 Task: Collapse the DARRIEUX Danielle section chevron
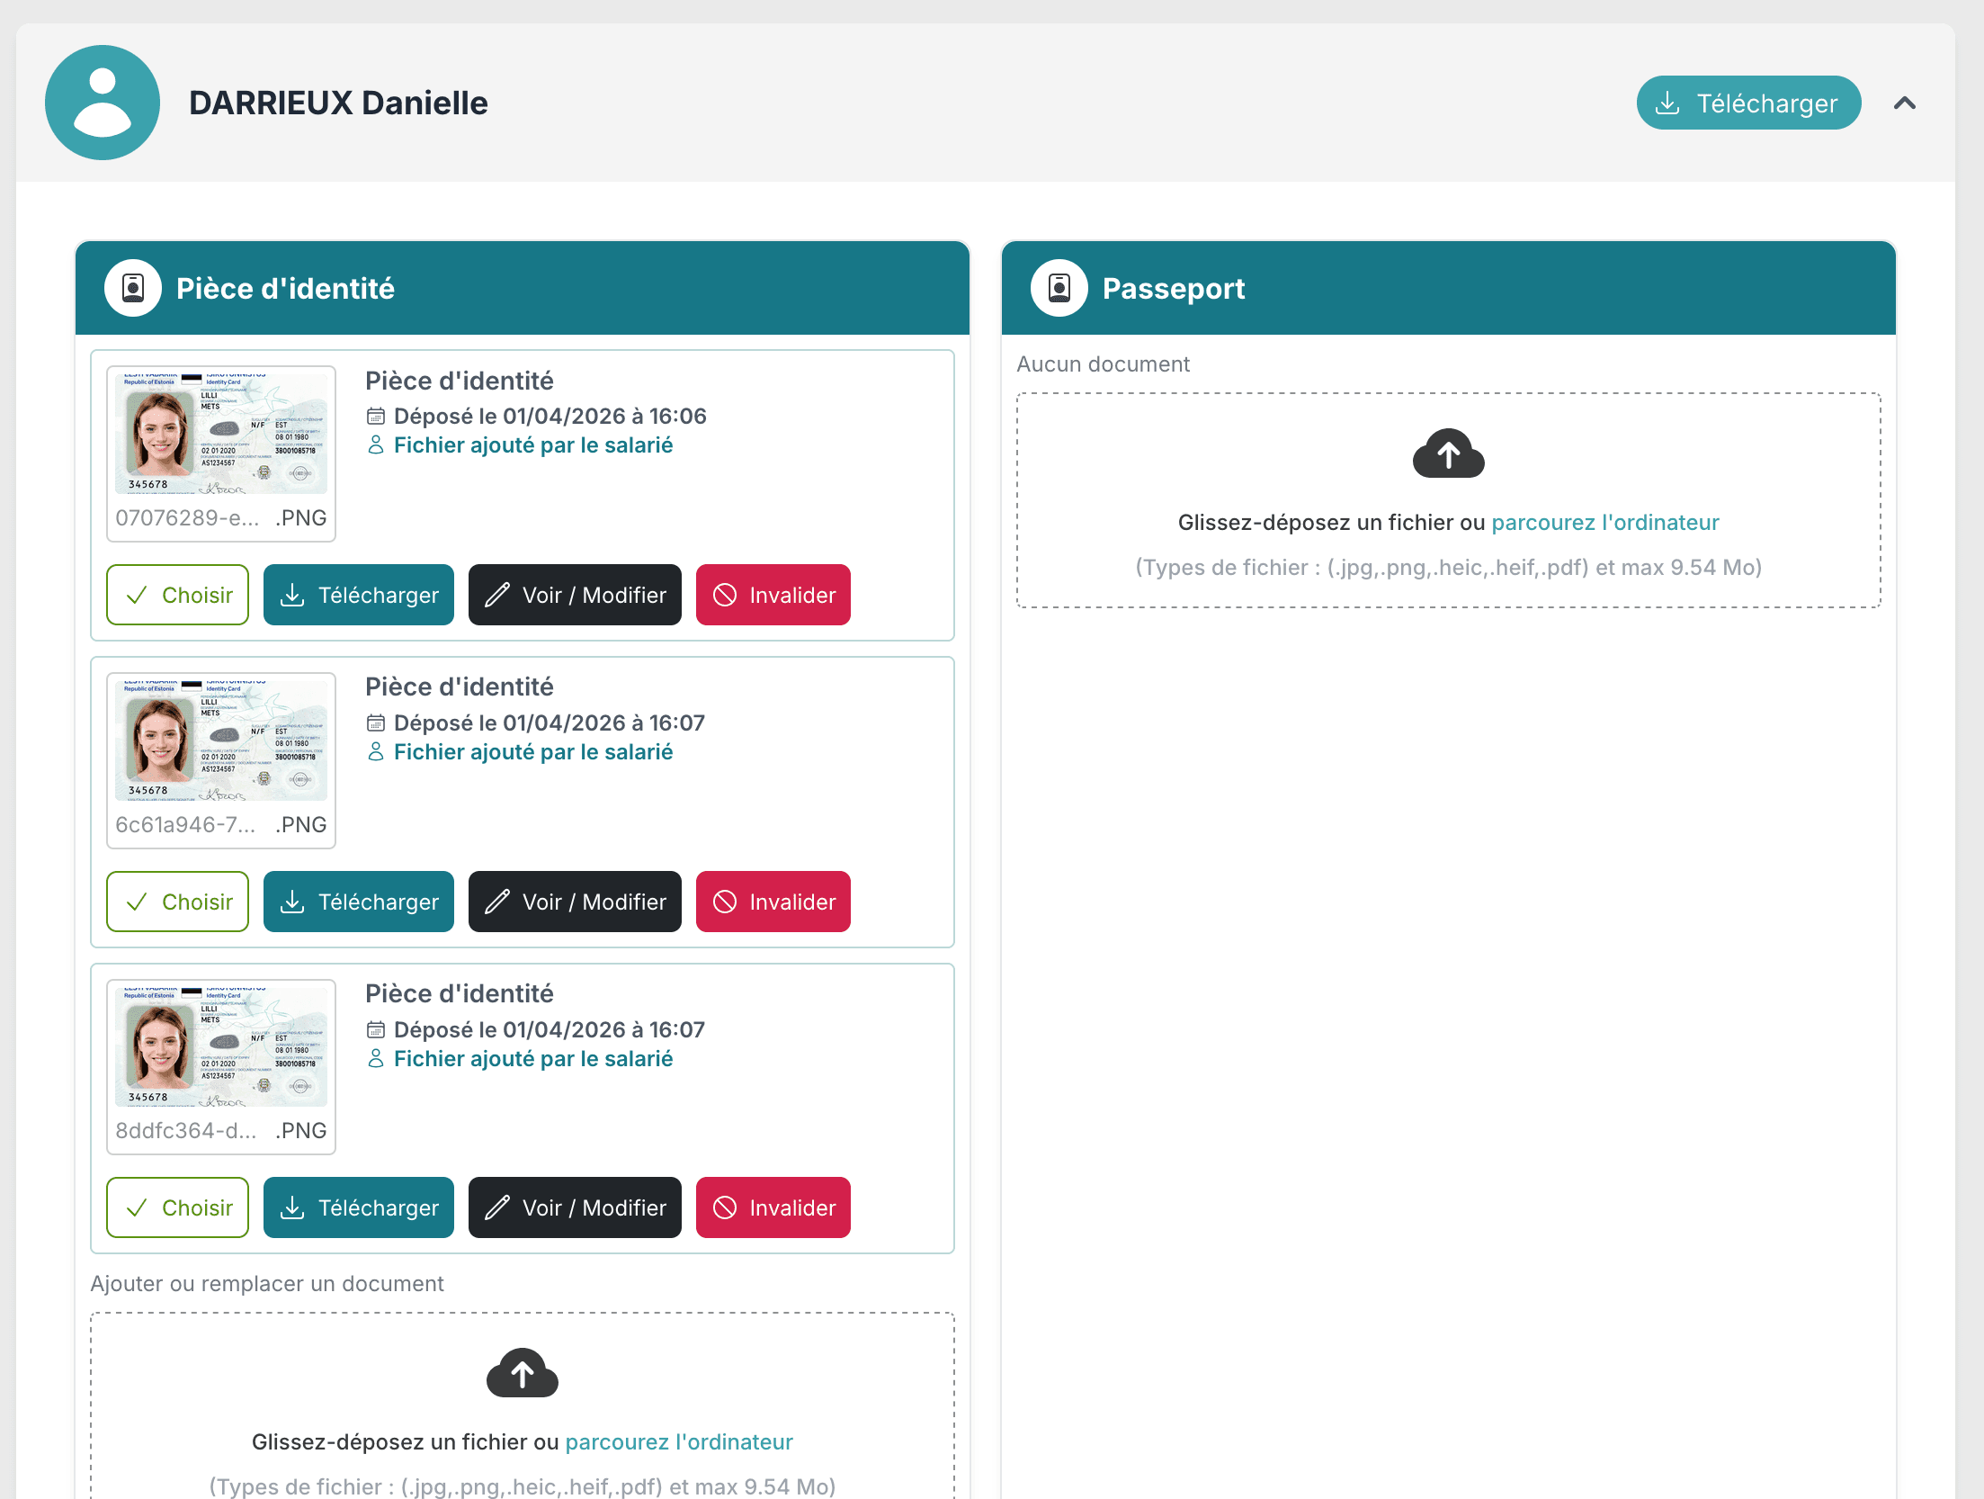tap(1904, 103)
